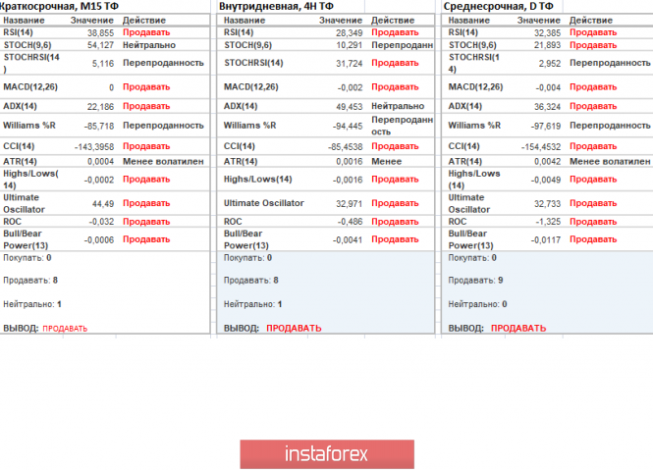Viewport: 653px width, 470px height.
Task: Click Покупать: 0 summary in 4H table
Action: click(x=247, y=258)
